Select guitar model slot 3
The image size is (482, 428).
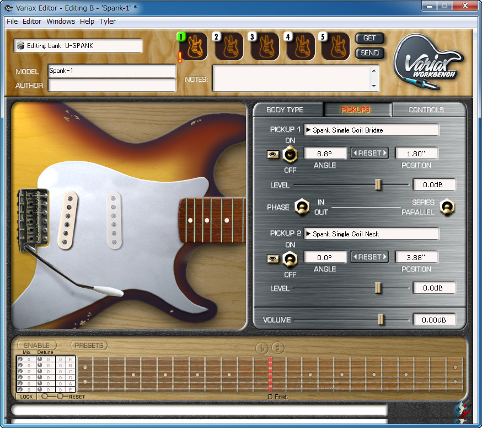265,46
